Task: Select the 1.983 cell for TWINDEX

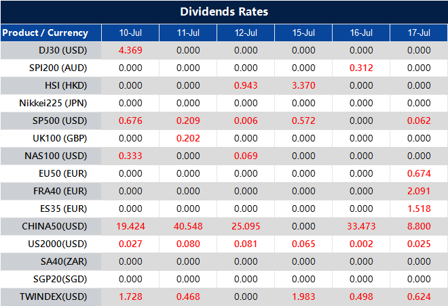Action: [303, 297]
